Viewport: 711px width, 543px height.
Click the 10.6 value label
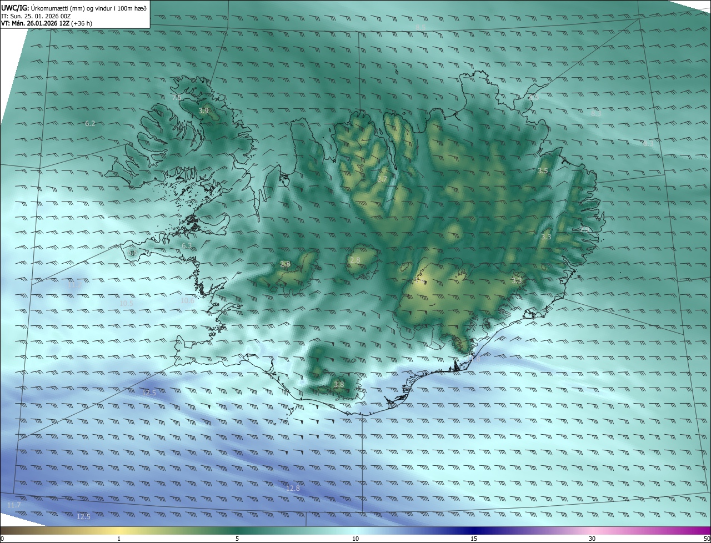point(188,301)
